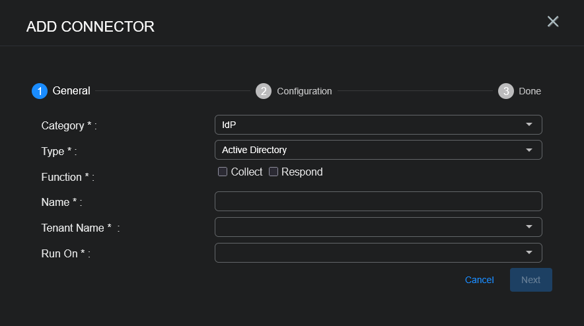Open the Type field showing Active Directory

(370, 150)
